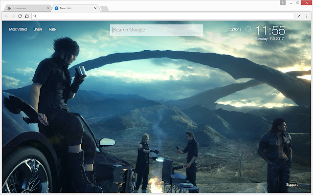Click the pencil extension icon
Image resolution: width=313 pixels, height=195 pixels.
pos(299,16)
